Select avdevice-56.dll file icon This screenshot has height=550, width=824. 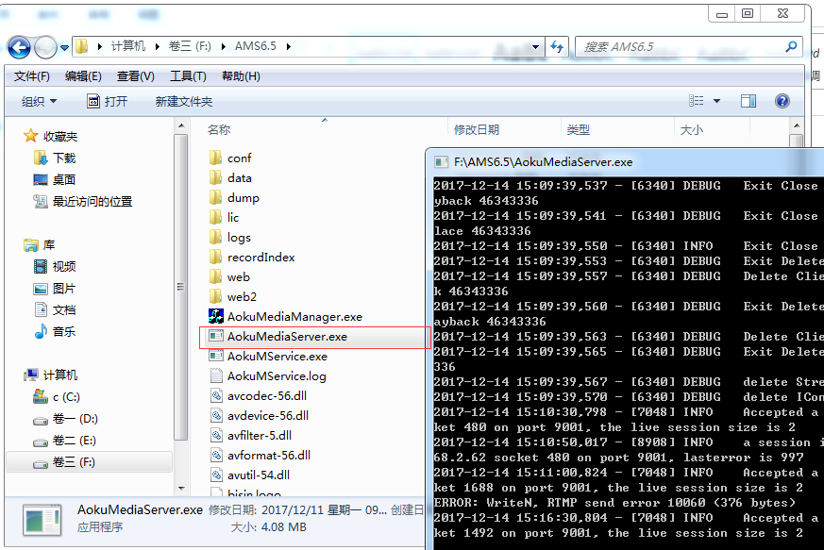pos(216,415)
